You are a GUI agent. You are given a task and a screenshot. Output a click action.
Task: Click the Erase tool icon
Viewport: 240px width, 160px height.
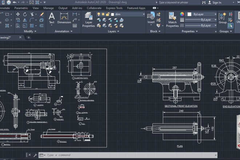point(41,14)
